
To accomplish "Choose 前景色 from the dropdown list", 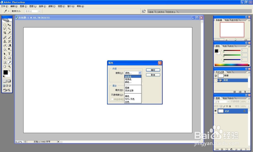I will point(133,77).
